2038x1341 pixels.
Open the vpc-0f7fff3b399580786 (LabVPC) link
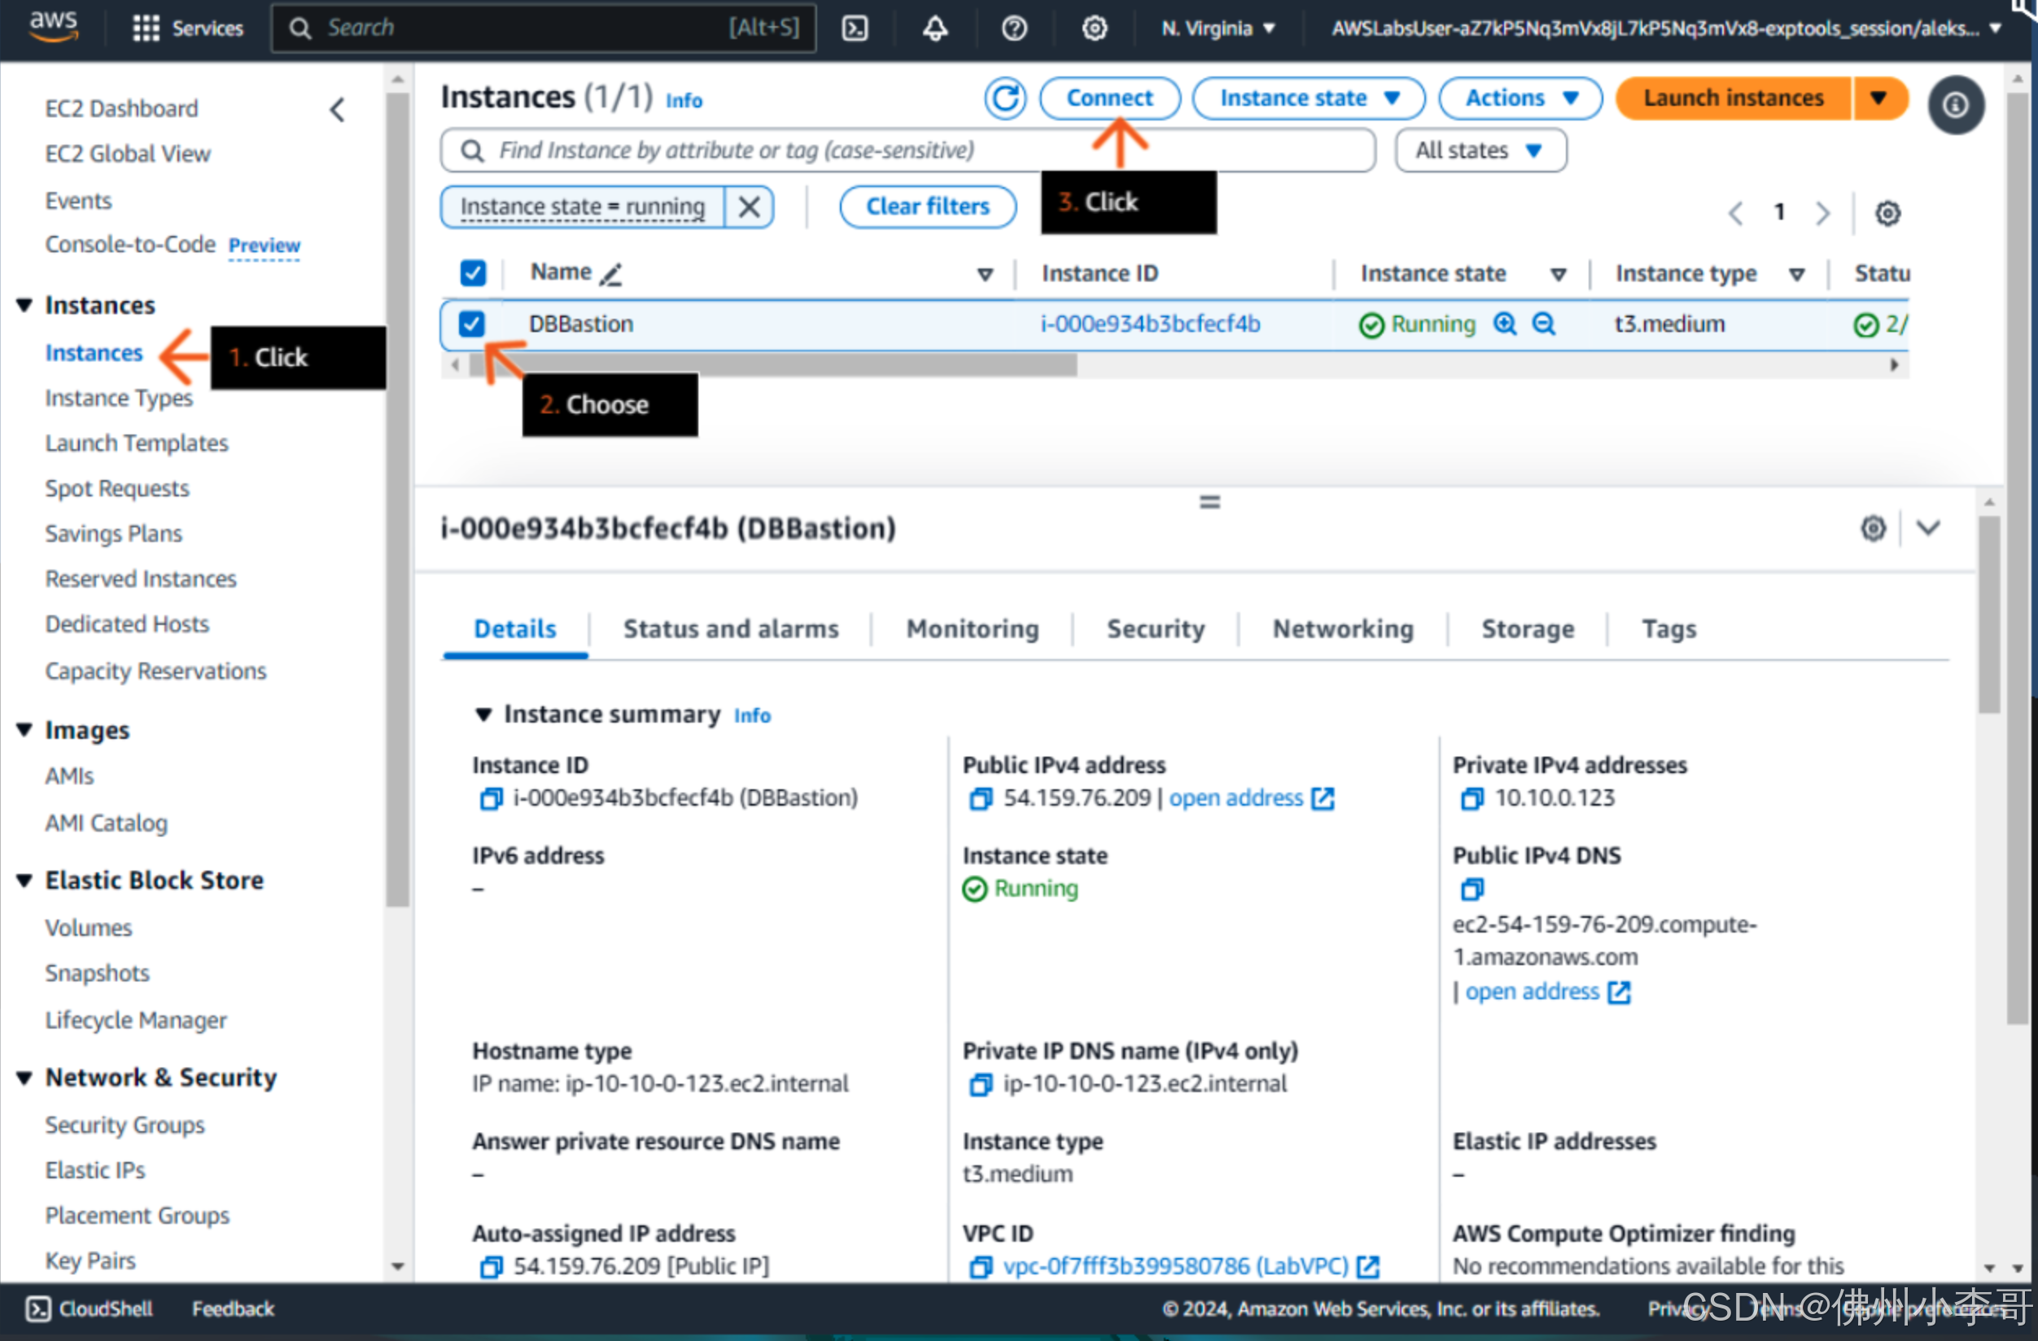[1174, 1266]
